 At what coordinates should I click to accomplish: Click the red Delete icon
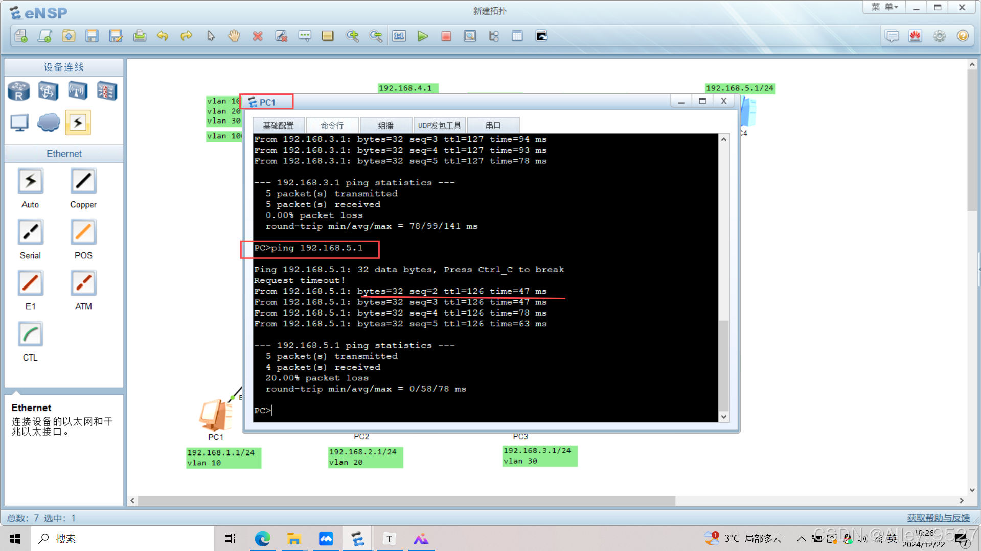tap(258, 36)
